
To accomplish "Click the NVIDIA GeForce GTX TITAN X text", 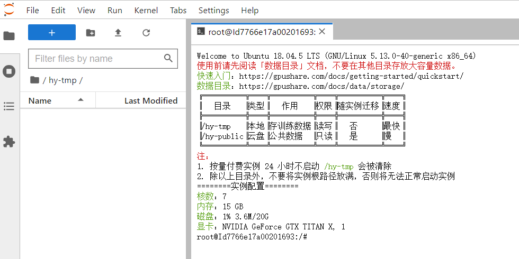I will click(x=279, y=227).
